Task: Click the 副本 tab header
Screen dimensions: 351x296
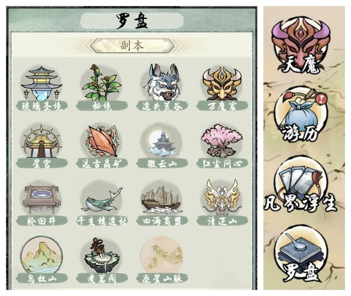Action: tap(132, 45)
